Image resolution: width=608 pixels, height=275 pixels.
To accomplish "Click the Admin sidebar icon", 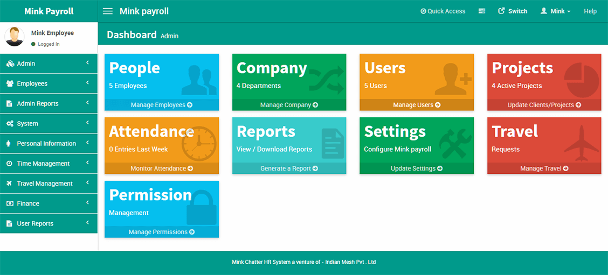I will click(x=10, y=64).
